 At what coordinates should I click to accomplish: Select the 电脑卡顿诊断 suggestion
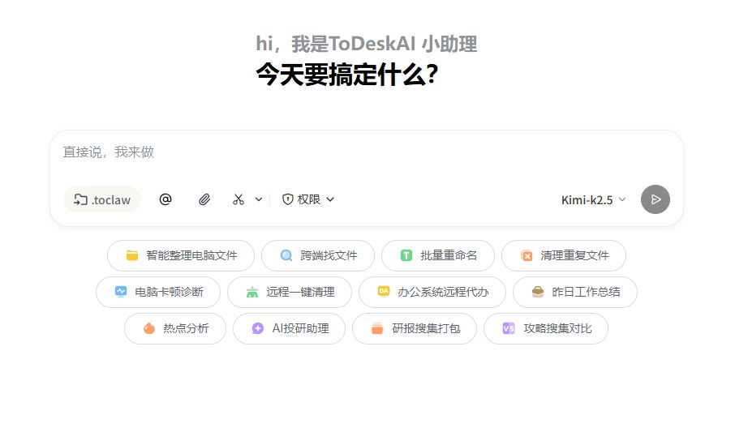(x=158, y=292)
